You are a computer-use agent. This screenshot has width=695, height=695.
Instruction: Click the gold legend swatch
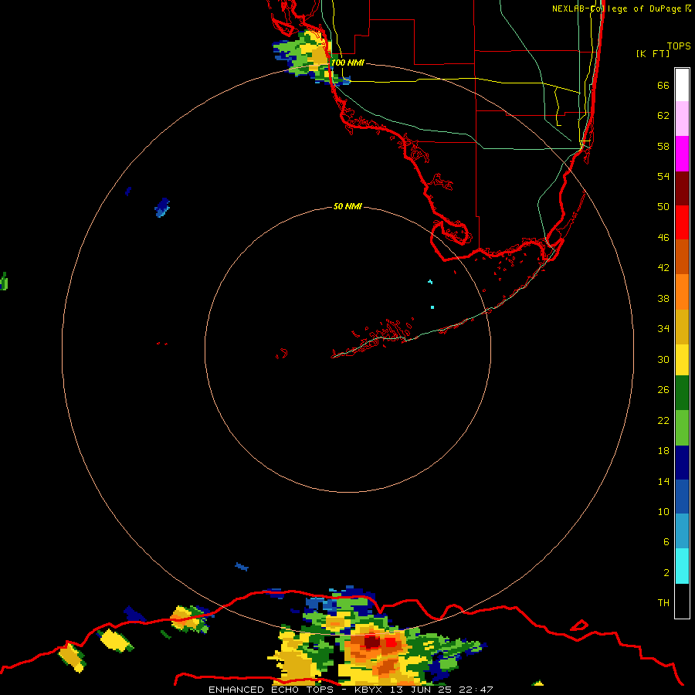pyautogui.click(x=682, y=327)
